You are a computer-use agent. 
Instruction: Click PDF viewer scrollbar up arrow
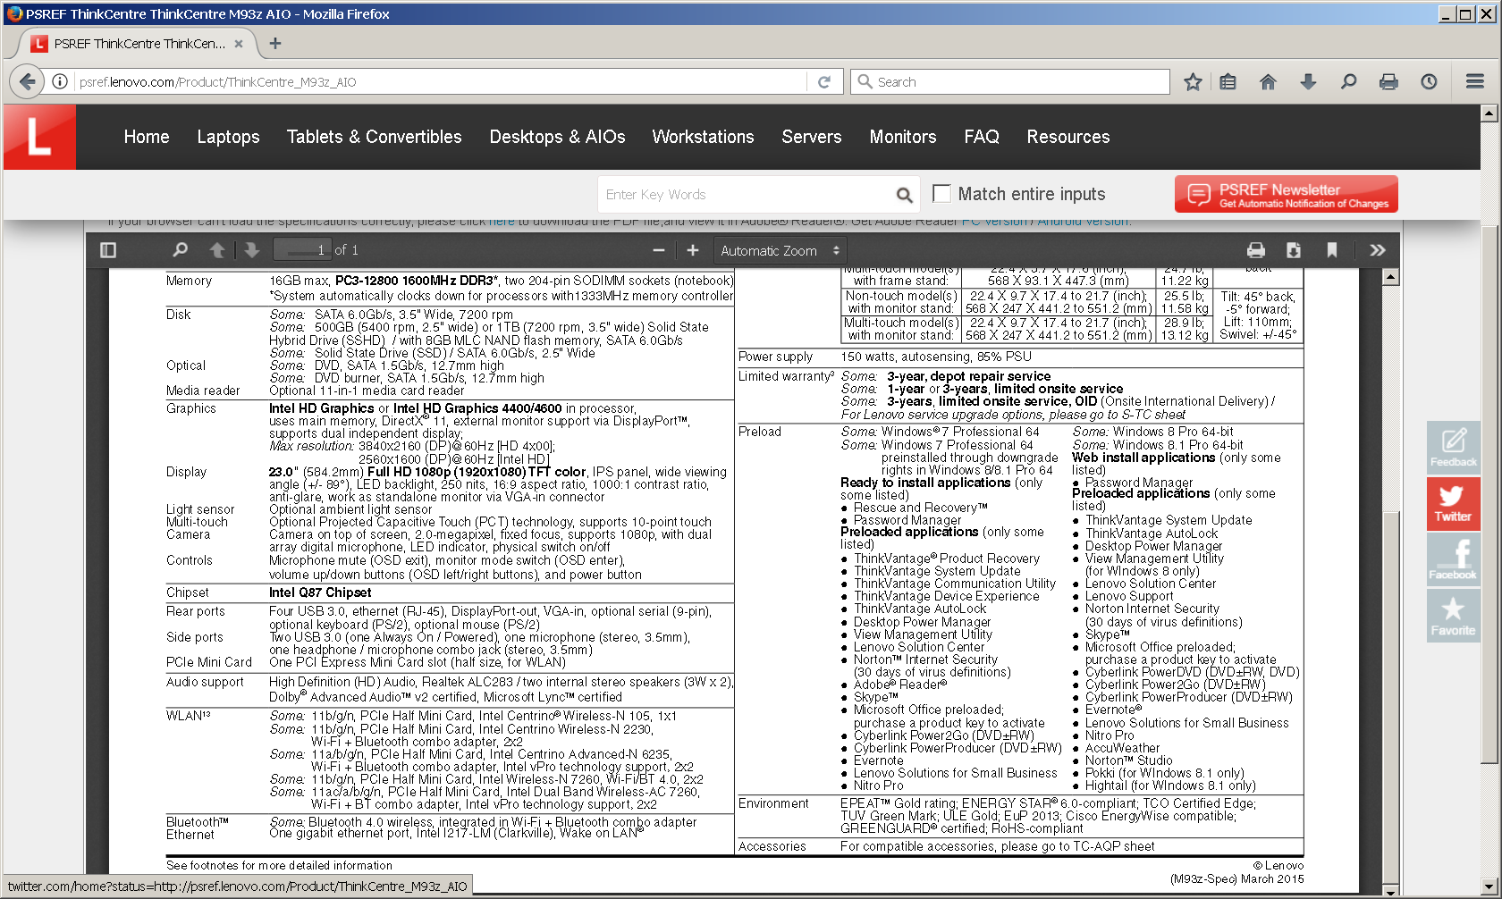1390,276
